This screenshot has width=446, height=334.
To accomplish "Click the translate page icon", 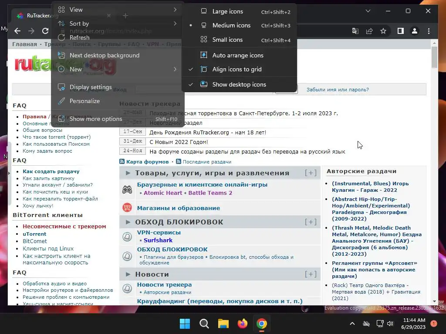I will [x=355, y=31].
